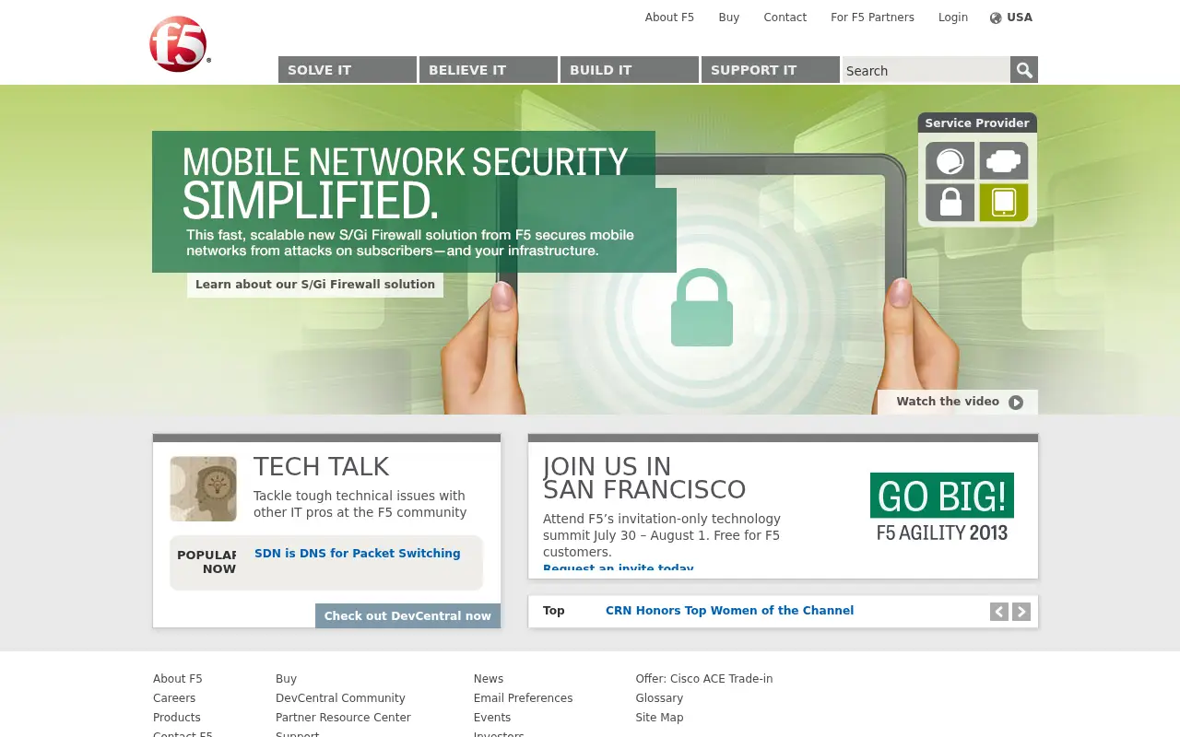Click the Go Big! F5 Agility 2013 banner

pos(942,508)
